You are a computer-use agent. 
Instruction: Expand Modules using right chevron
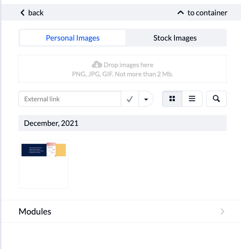point(223,211)
